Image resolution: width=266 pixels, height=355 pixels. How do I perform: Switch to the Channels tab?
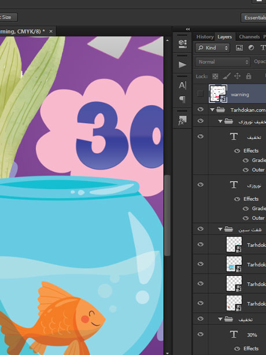[249, 36]
